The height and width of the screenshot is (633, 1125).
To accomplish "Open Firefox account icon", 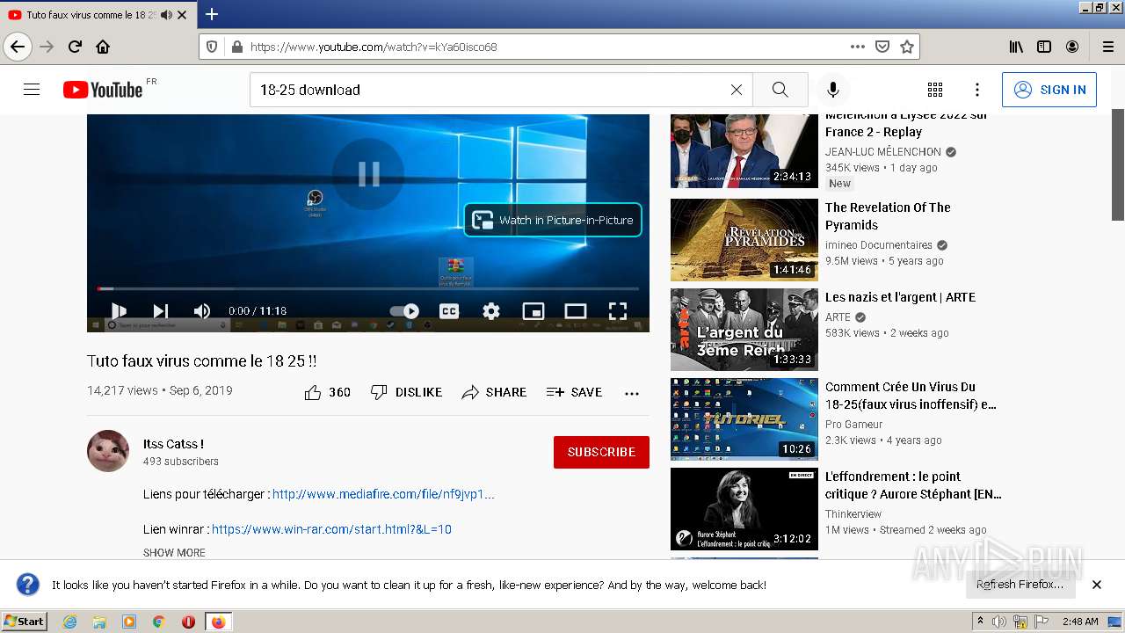I will (x=1072, y=47).
